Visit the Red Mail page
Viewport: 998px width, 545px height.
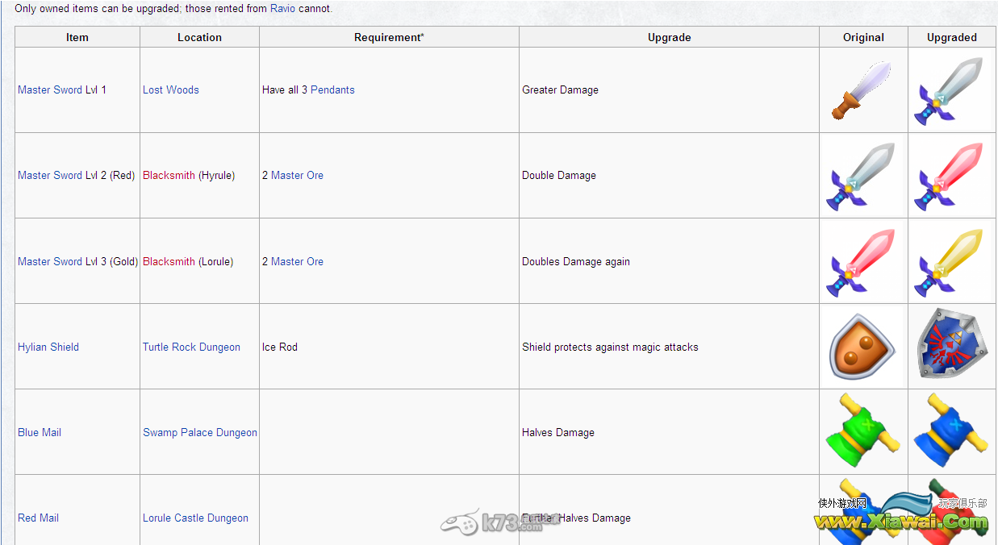[38, 518]
